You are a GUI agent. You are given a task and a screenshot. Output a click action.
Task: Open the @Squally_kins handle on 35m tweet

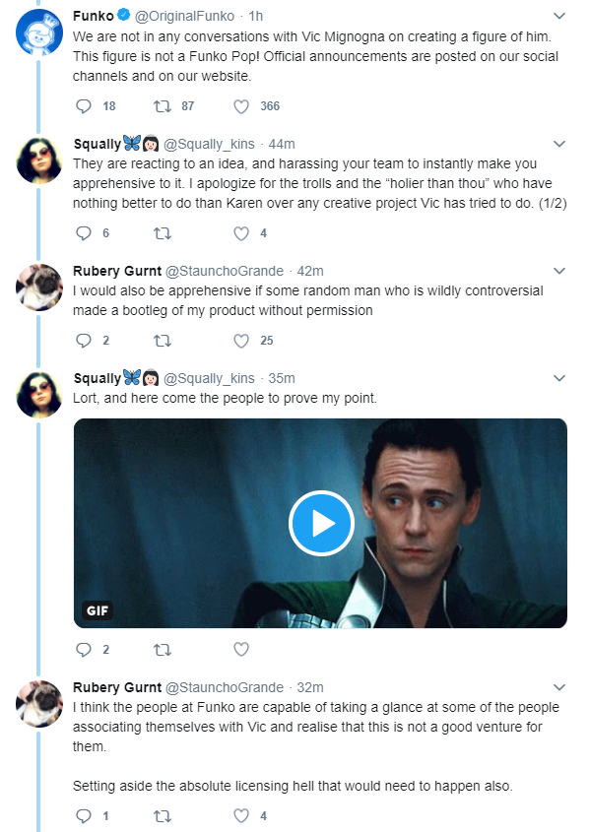(209, 378)
